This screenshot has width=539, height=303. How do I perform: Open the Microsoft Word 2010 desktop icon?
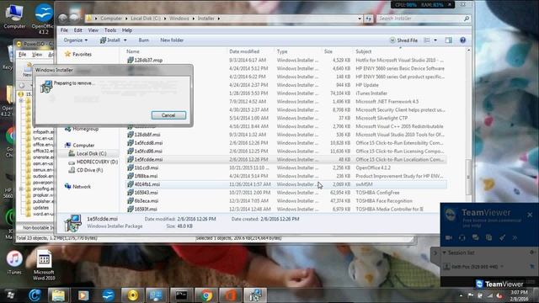tap(44, 264)
